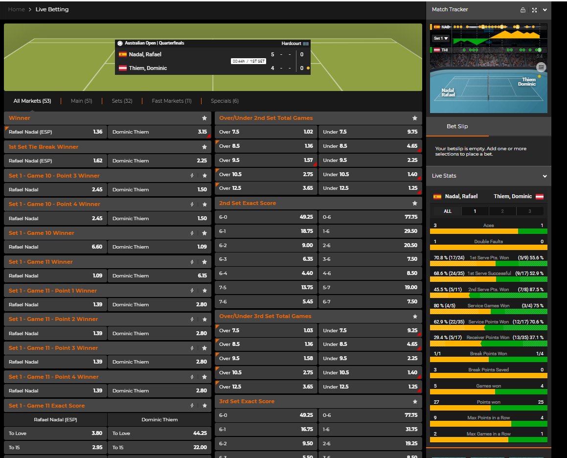
Task: Toggle favorite star on Game 11 - Point 4 Winner
Action: coord(204,377)
